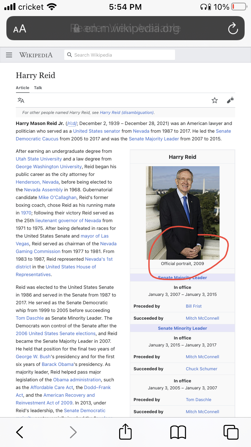Open the Obama administration link
The width and height of the screenshot is (251, 447).
77,380
